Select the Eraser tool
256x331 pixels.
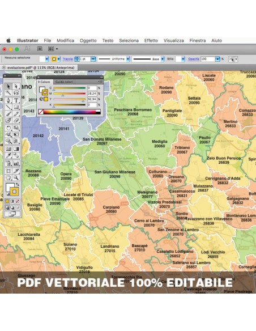click(x=16, y=120)
